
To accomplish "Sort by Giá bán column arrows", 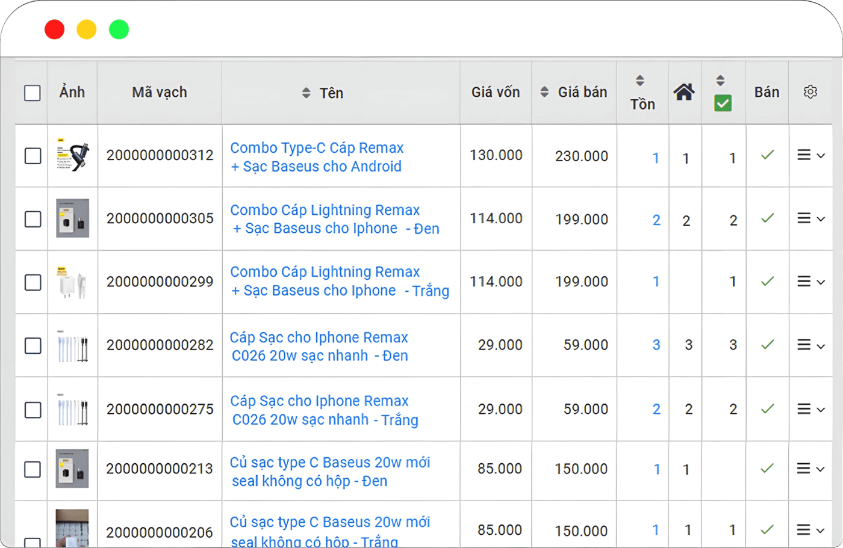I will click(x=544, y=92).
